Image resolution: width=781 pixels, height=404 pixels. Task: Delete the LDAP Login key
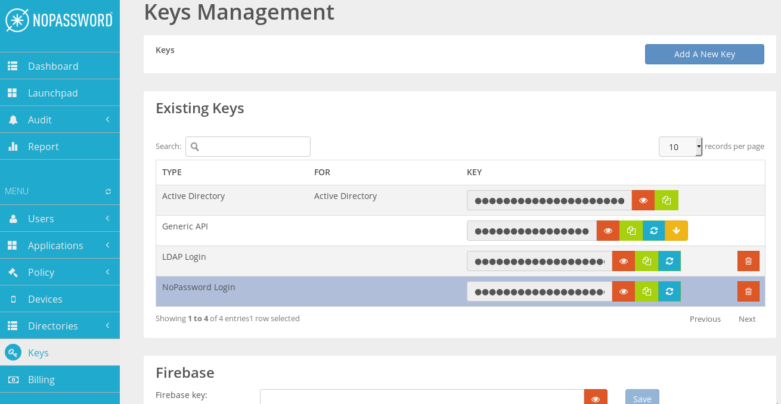click(x=748, y=261)
